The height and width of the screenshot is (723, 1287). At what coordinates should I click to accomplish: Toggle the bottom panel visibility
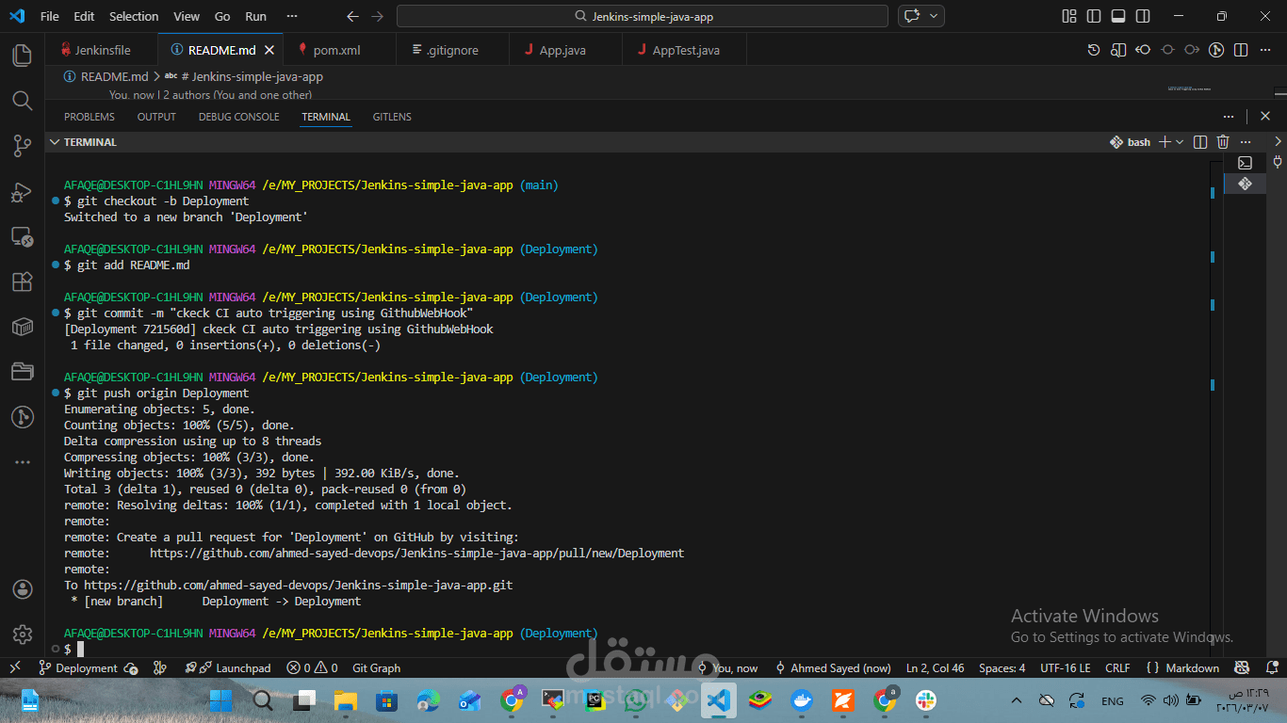click(1118, 16)
